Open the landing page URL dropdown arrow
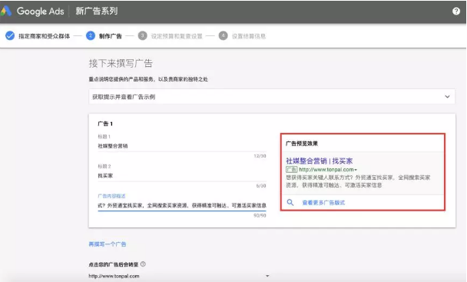The height and width of the screenshot is (282, 467). pyautogui.click(x=267, y=276)
